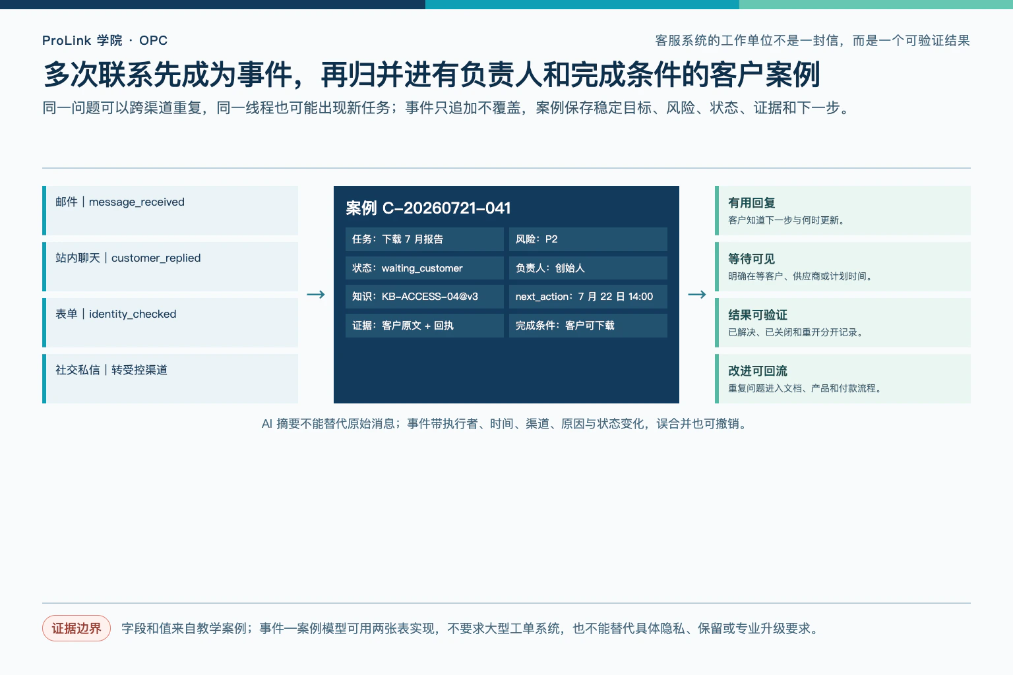Select the '邮件 | message_received' card
The image size is (1013, 675).
tap(170, 210)
